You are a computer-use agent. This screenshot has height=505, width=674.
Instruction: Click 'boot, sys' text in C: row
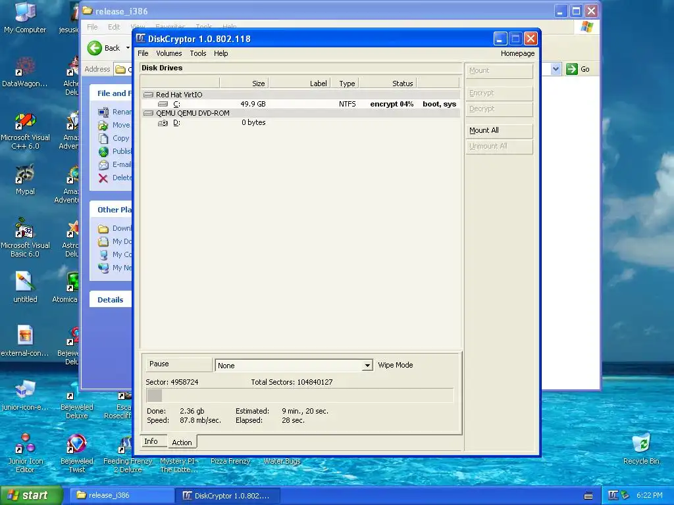click(439, 104)
